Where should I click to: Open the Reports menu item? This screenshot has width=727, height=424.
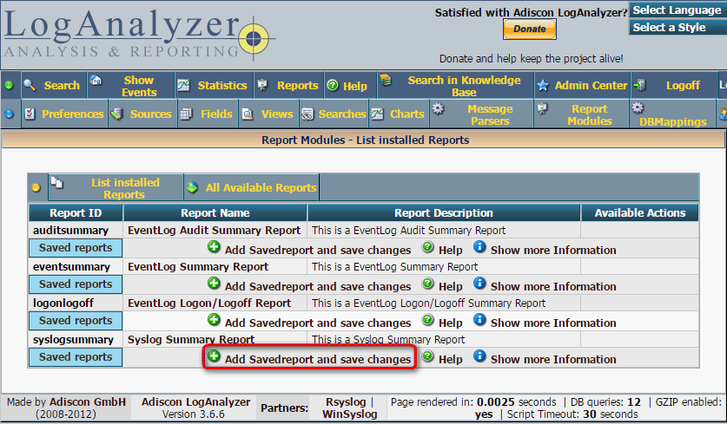(298, 86)
